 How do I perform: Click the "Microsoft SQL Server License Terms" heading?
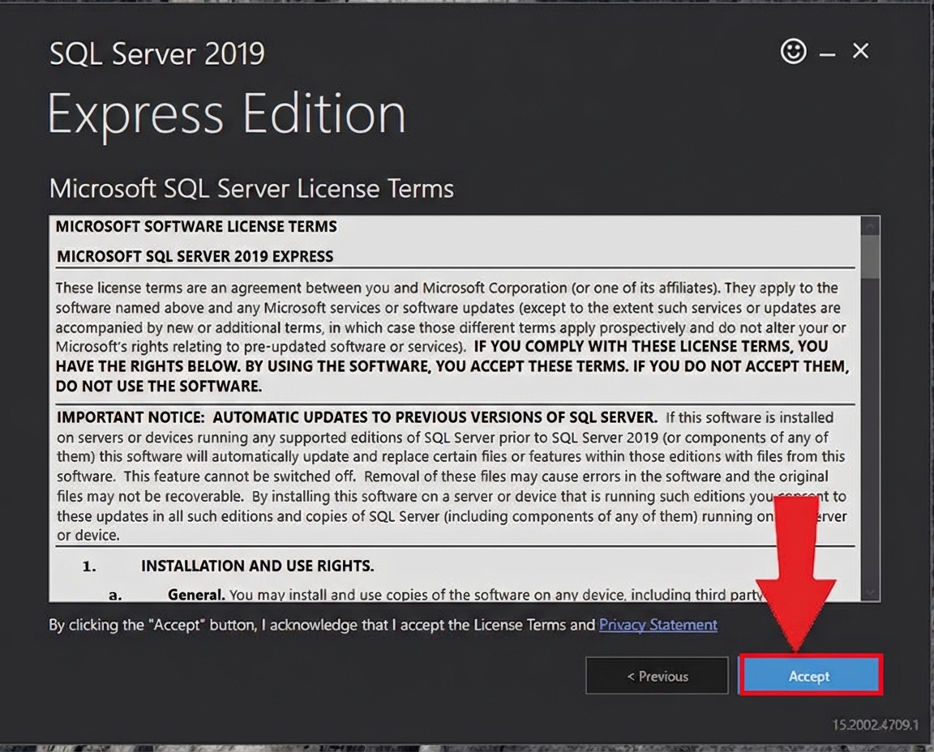click(251, 188)
